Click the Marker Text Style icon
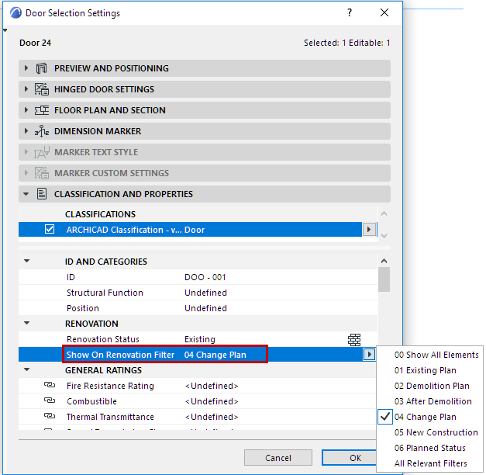This screenshot has width=486, height=475. click(42, 152)
